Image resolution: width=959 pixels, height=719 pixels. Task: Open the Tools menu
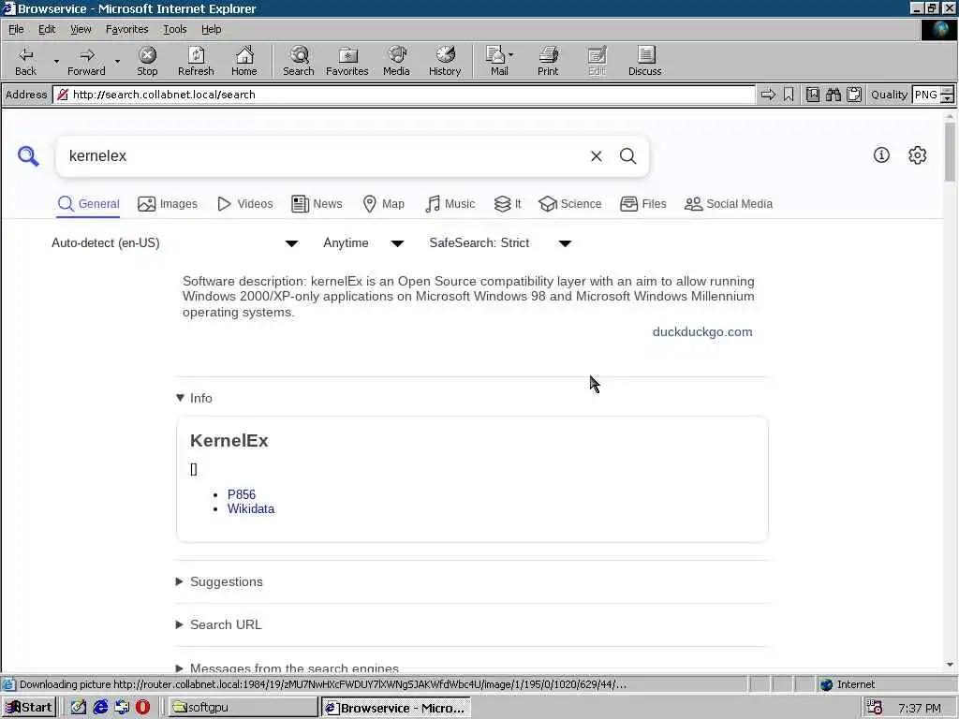(x=174, y=29)
